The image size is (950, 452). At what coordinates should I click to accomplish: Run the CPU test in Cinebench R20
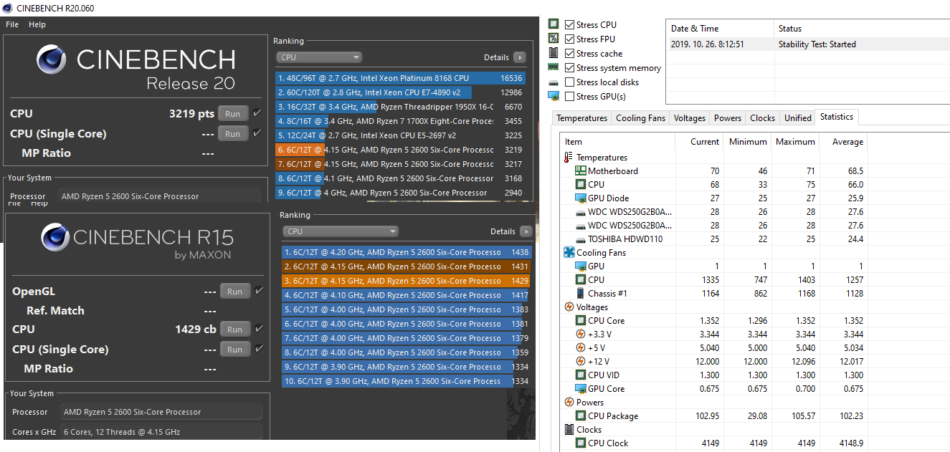click(x=233, y=113)
